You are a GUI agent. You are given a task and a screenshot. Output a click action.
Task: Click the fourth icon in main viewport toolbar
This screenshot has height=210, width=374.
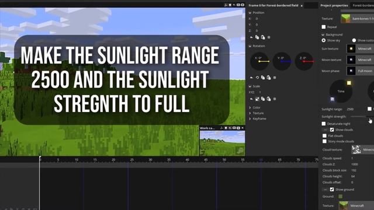pyautogui.click(x=238, y=5)
